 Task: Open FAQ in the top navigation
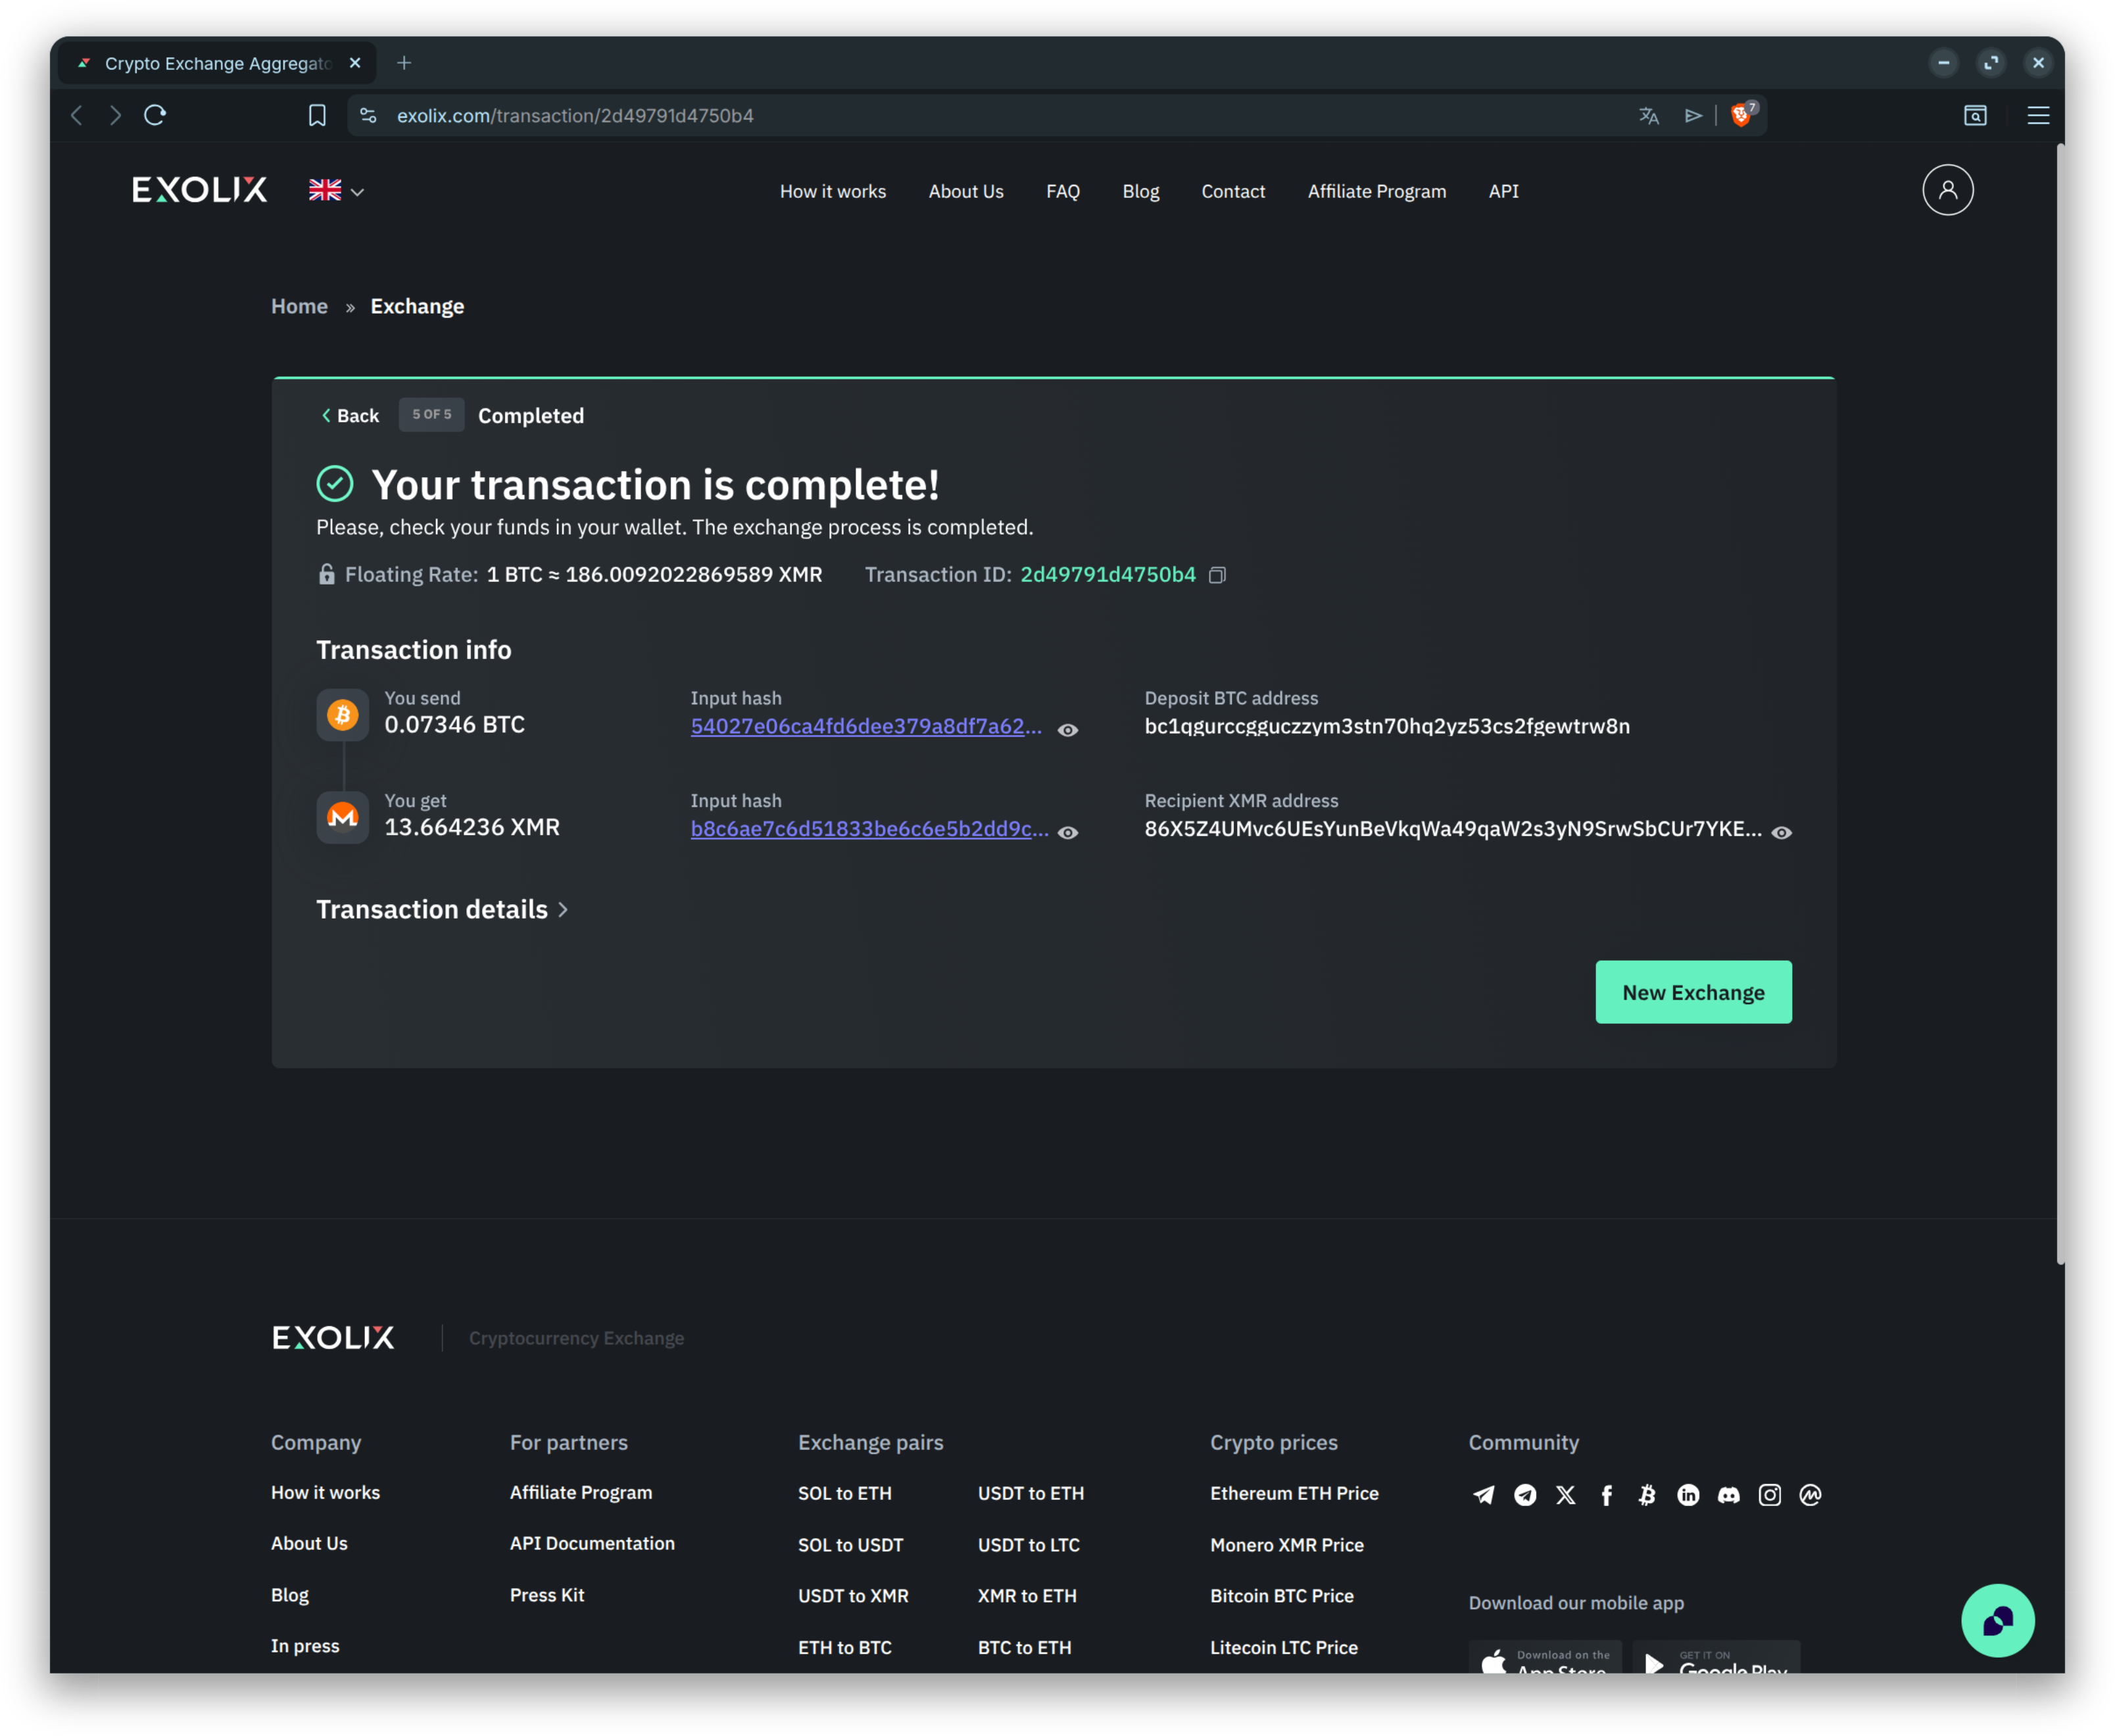pyautogui.click(x=1062, y=191)
